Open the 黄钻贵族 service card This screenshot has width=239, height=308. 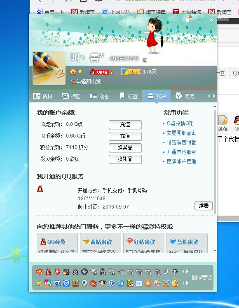pyautogui.click(x=101, y=243)
